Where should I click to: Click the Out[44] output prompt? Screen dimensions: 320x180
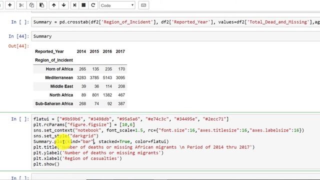18,46
